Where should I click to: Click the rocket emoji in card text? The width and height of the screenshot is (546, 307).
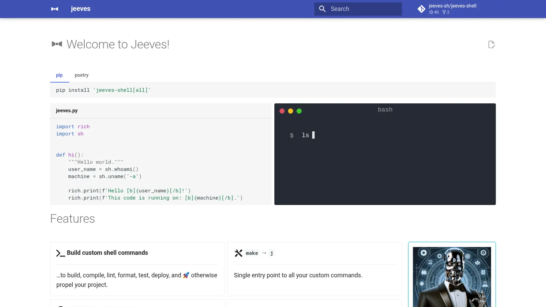186,275
